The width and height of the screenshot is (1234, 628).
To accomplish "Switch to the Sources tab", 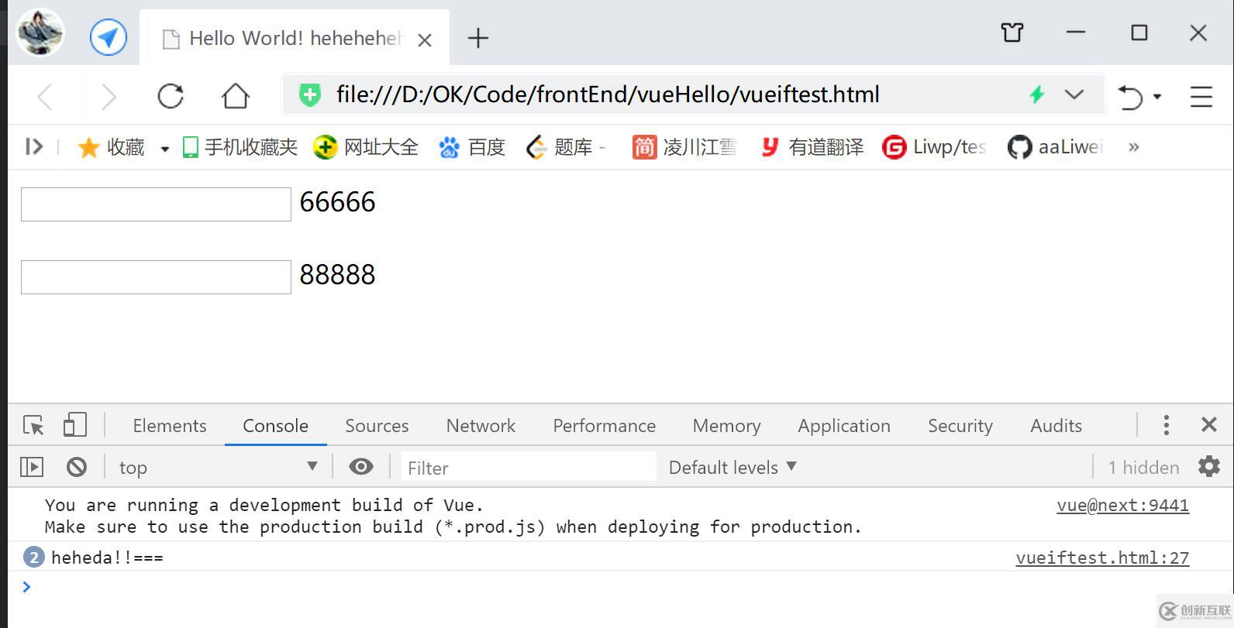I will [x=377, y=426].
